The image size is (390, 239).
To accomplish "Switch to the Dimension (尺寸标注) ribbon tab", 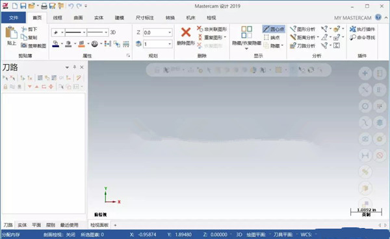I will pos(144,17).
